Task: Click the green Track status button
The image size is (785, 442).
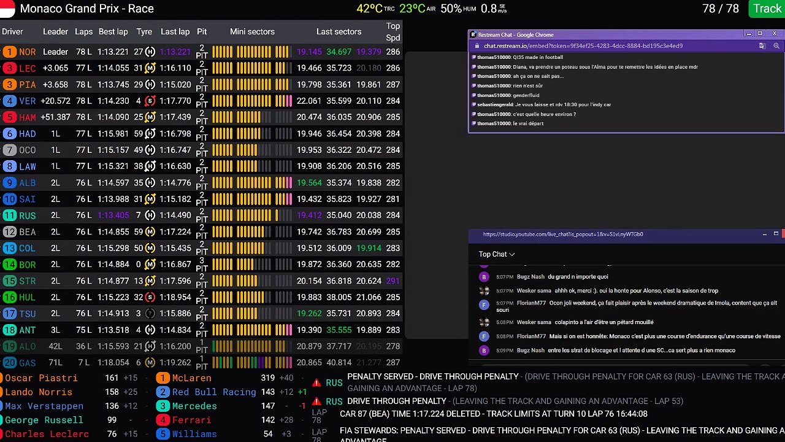Action: click(767, 9)
